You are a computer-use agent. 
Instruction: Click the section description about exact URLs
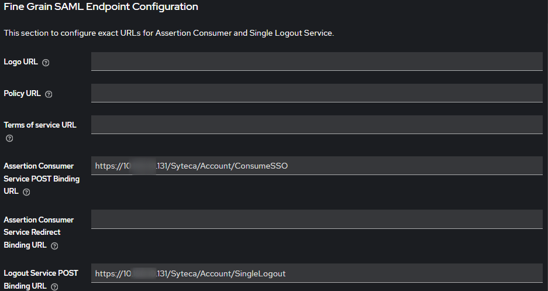click(168, 33)
